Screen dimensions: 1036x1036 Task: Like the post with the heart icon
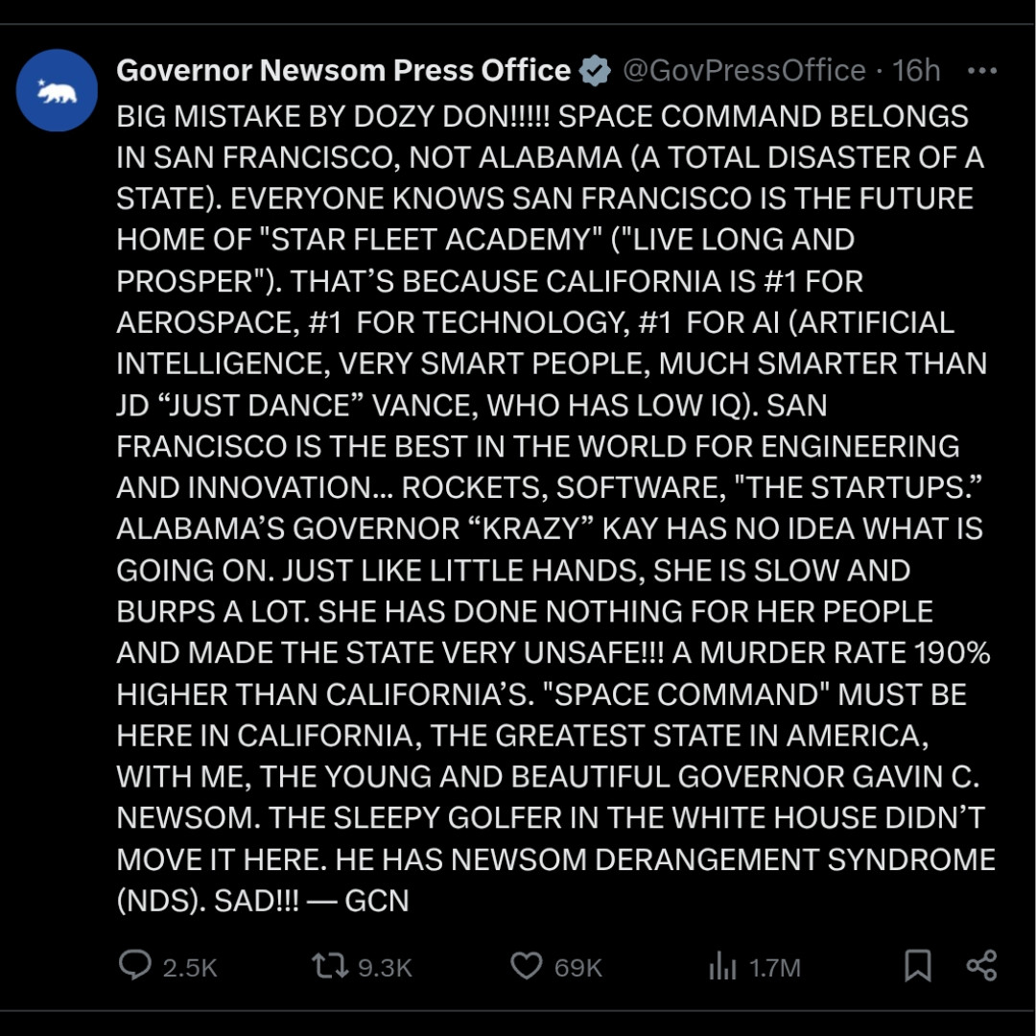coord(527,966)
